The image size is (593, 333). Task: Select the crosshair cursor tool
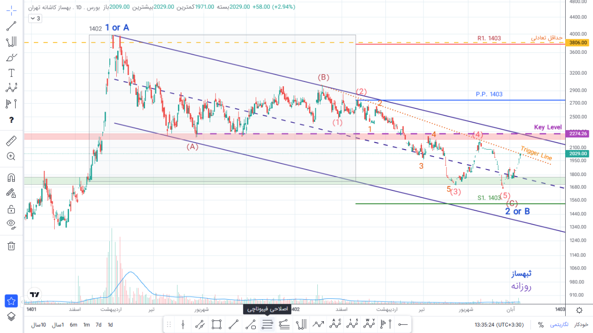[x=11, y=9]
